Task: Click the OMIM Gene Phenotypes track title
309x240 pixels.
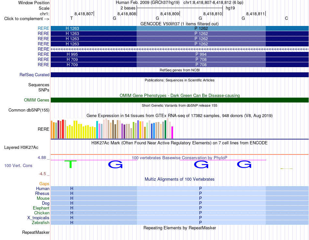Action: click(180, 96)
